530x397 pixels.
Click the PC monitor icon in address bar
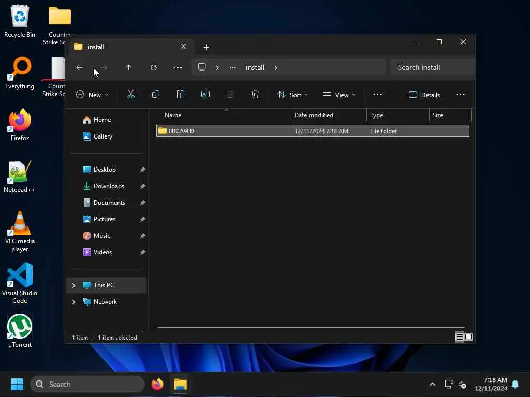[202, 67]
